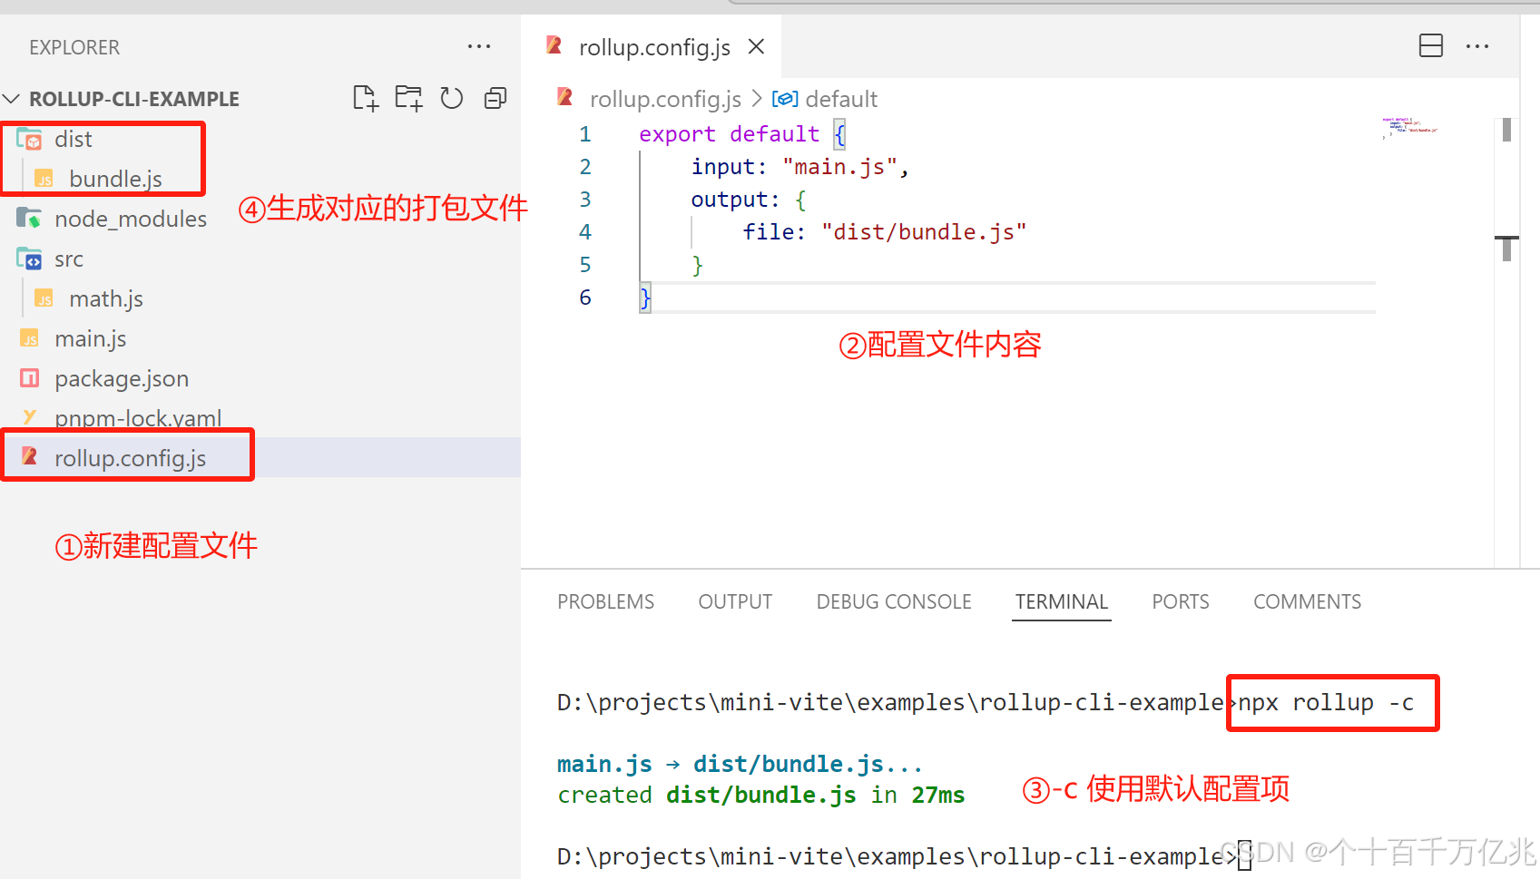Click line number 6 in the gutter
Image resolution: width=1540 pixels, height=879 pixels.
tap(585, 298)
